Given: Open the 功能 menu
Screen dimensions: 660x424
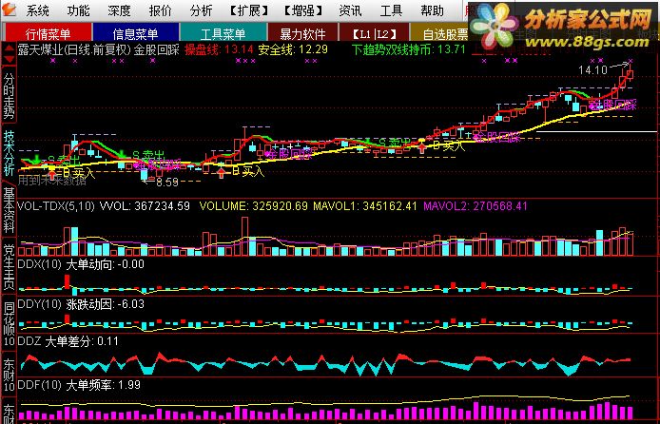Looking at the screenshot, I should click(78, 10).
